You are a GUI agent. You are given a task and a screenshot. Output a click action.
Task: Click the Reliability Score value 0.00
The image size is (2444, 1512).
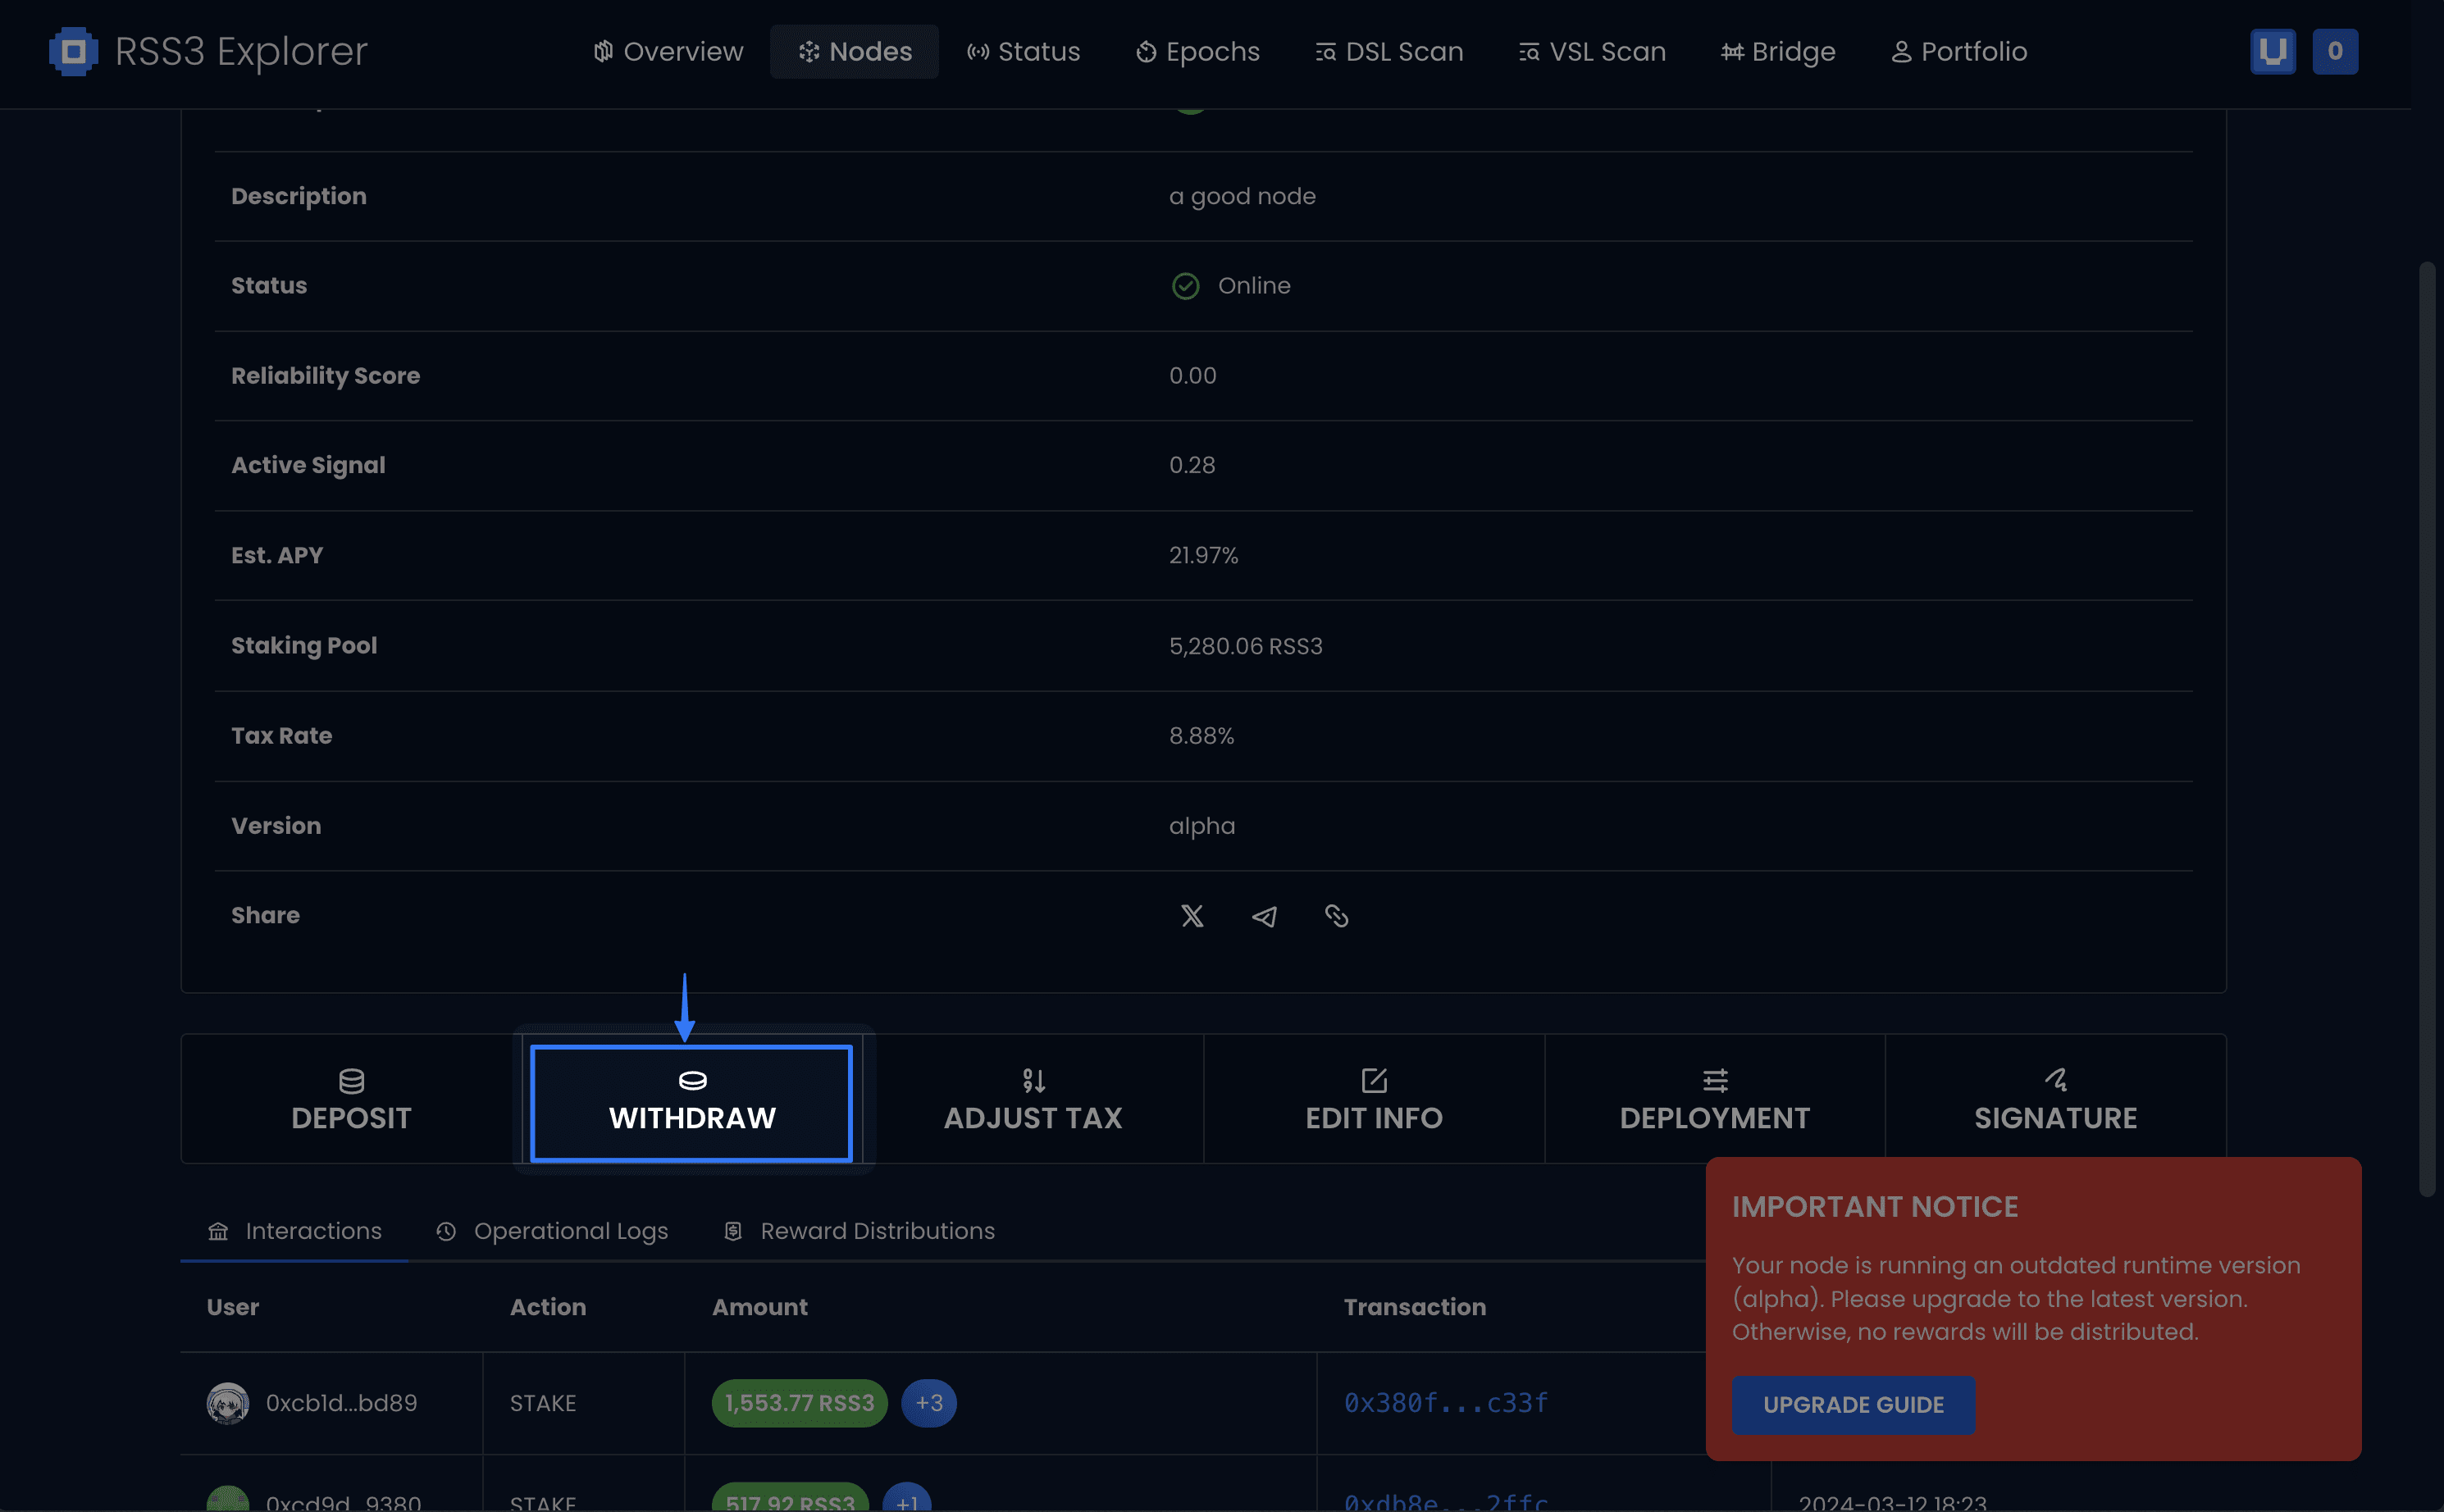1192,376
